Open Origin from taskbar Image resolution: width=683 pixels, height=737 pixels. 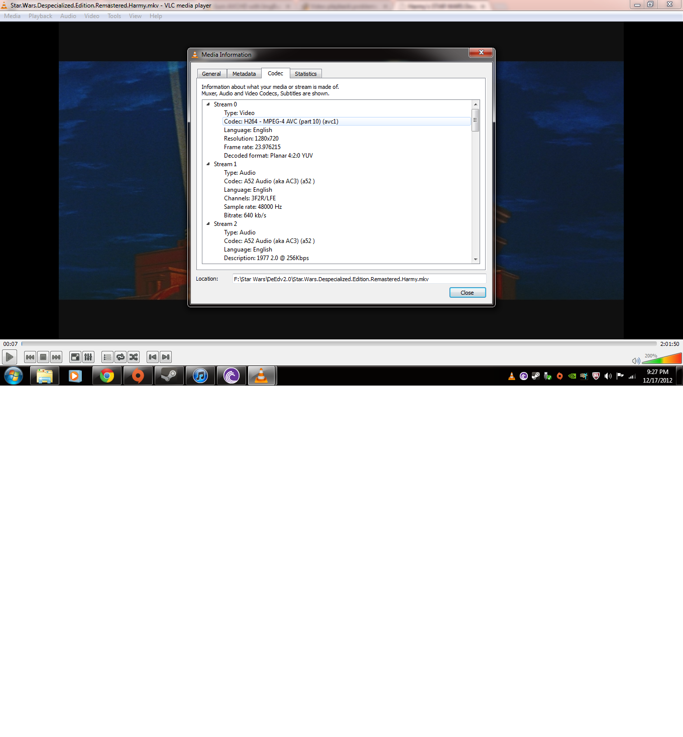click(x=138, y=376)
